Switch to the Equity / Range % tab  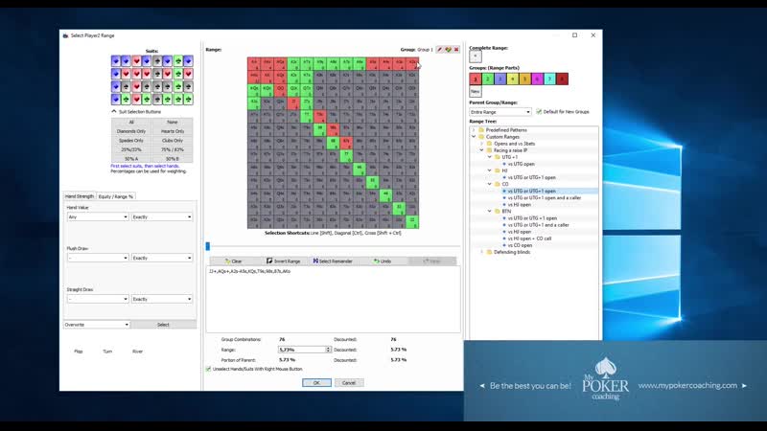(116, 196)
